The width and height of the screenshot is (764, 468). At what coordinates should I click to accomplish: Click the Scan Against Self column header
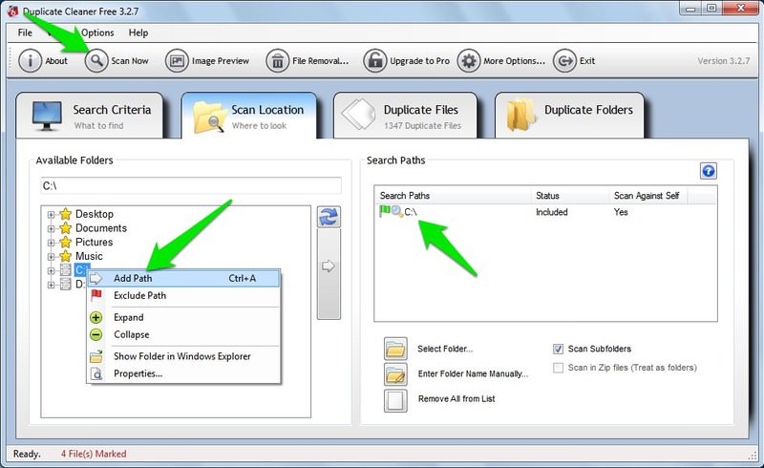coord(648,196)
